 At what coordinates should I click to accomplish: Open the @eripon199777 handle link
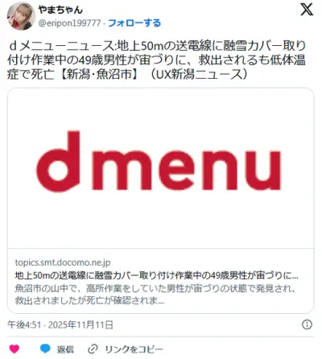point(69,23)
